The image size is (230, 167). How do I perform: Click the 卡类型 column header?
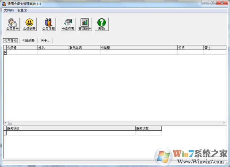pos(139,47)
